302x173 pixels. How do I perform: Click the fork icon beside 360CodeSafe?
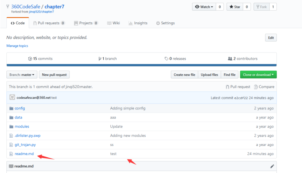[8, 6]
